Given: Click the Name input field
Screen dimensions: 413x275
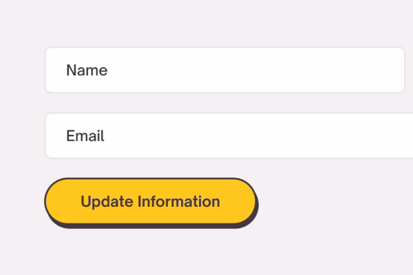Looking at the screenshot, I should point(224,70).
